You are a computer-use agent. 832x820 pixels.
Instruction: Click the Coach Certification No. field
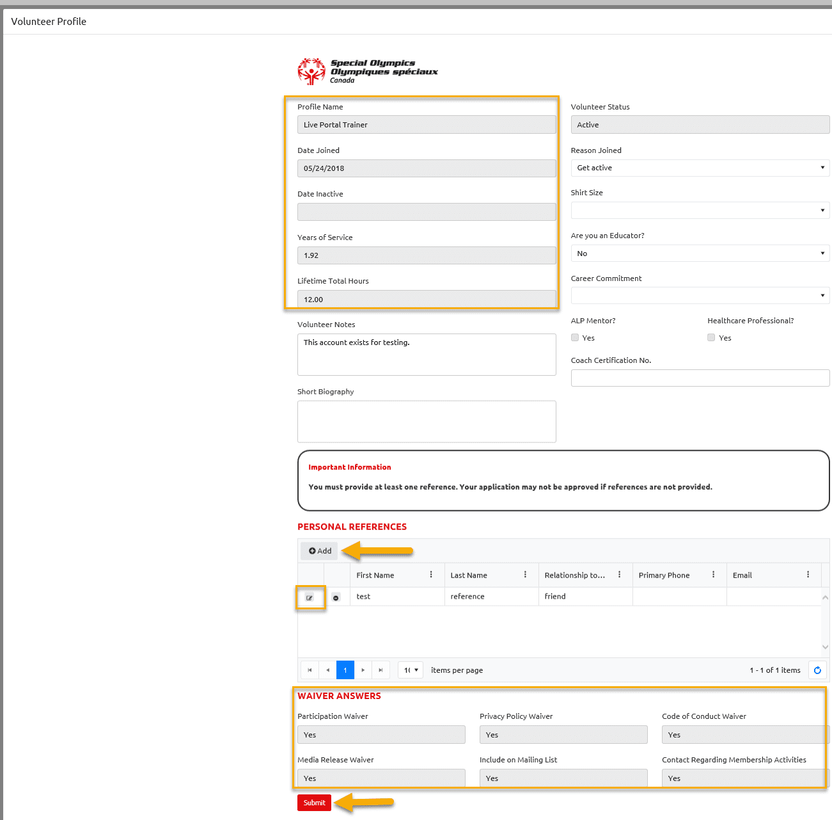pyautogui.click(x=700, y=378)
